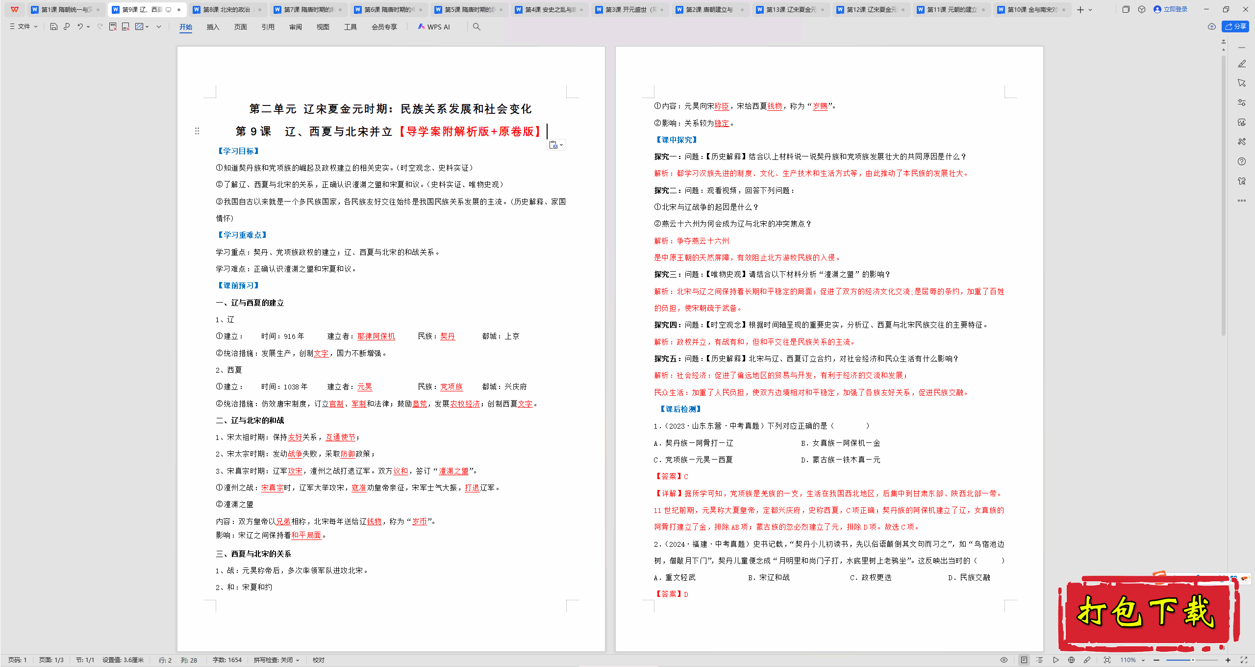Click the Export to PDF icon
The width and height of the screenshot is (1255, 667).
[x=113, y=27]
